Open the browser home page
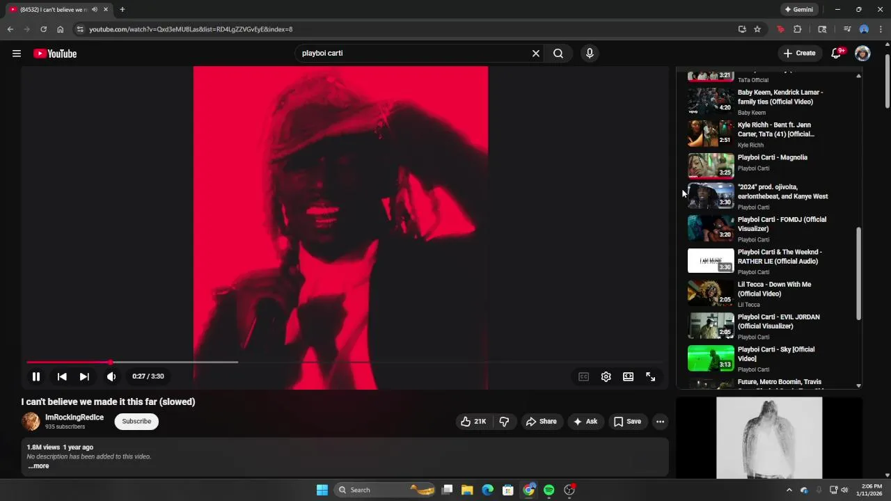 [x=61, y=29]
